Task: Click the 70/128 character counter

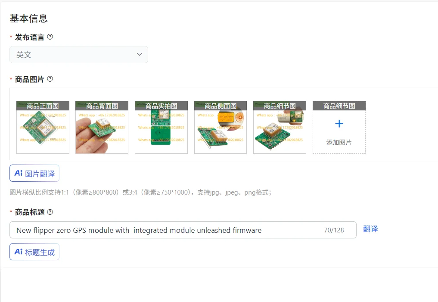Action: click(334, 230)
